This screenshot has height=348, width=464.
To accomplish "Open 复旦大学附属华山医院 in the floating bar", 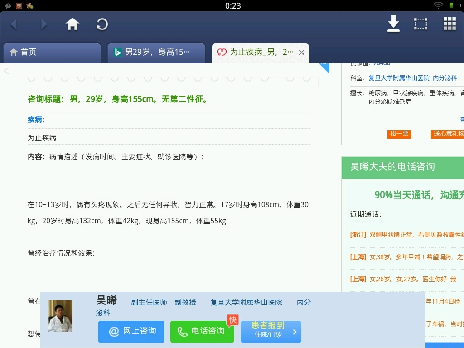I will coord(246,302).
